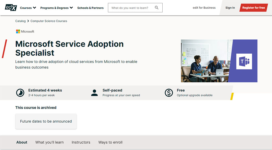Click the clock duration icon

pos(20,93)
